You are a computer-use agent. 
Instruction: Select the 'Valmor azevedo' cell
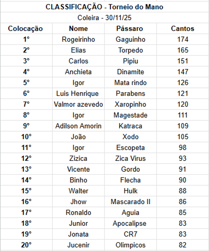point(78,104)
